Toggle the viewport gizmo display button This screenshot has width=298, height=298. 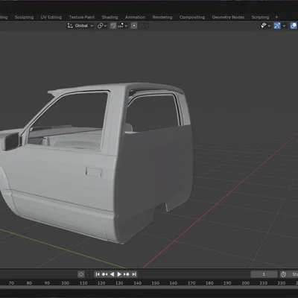click(277, 25)
